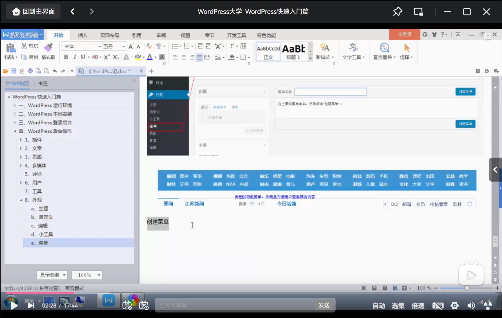502x318 pixels.
Task: Open the video settings gear
Action: pyautogui.click(x=454, y=305)
